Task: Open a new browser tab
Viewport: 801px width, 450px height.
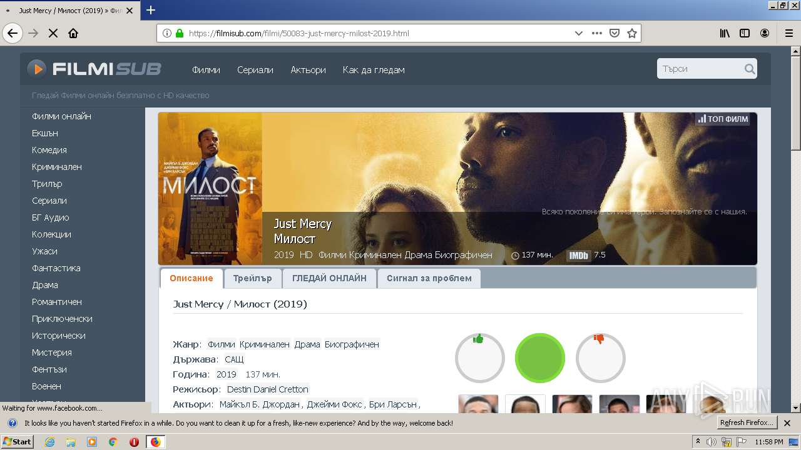Action: pos(151,10)
